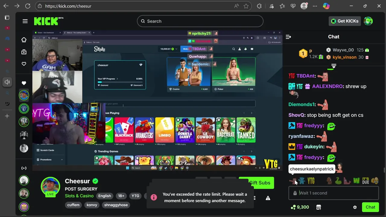Click the konvy tag
This screenshot has width=386, height=217.
(x=92, y=205)
